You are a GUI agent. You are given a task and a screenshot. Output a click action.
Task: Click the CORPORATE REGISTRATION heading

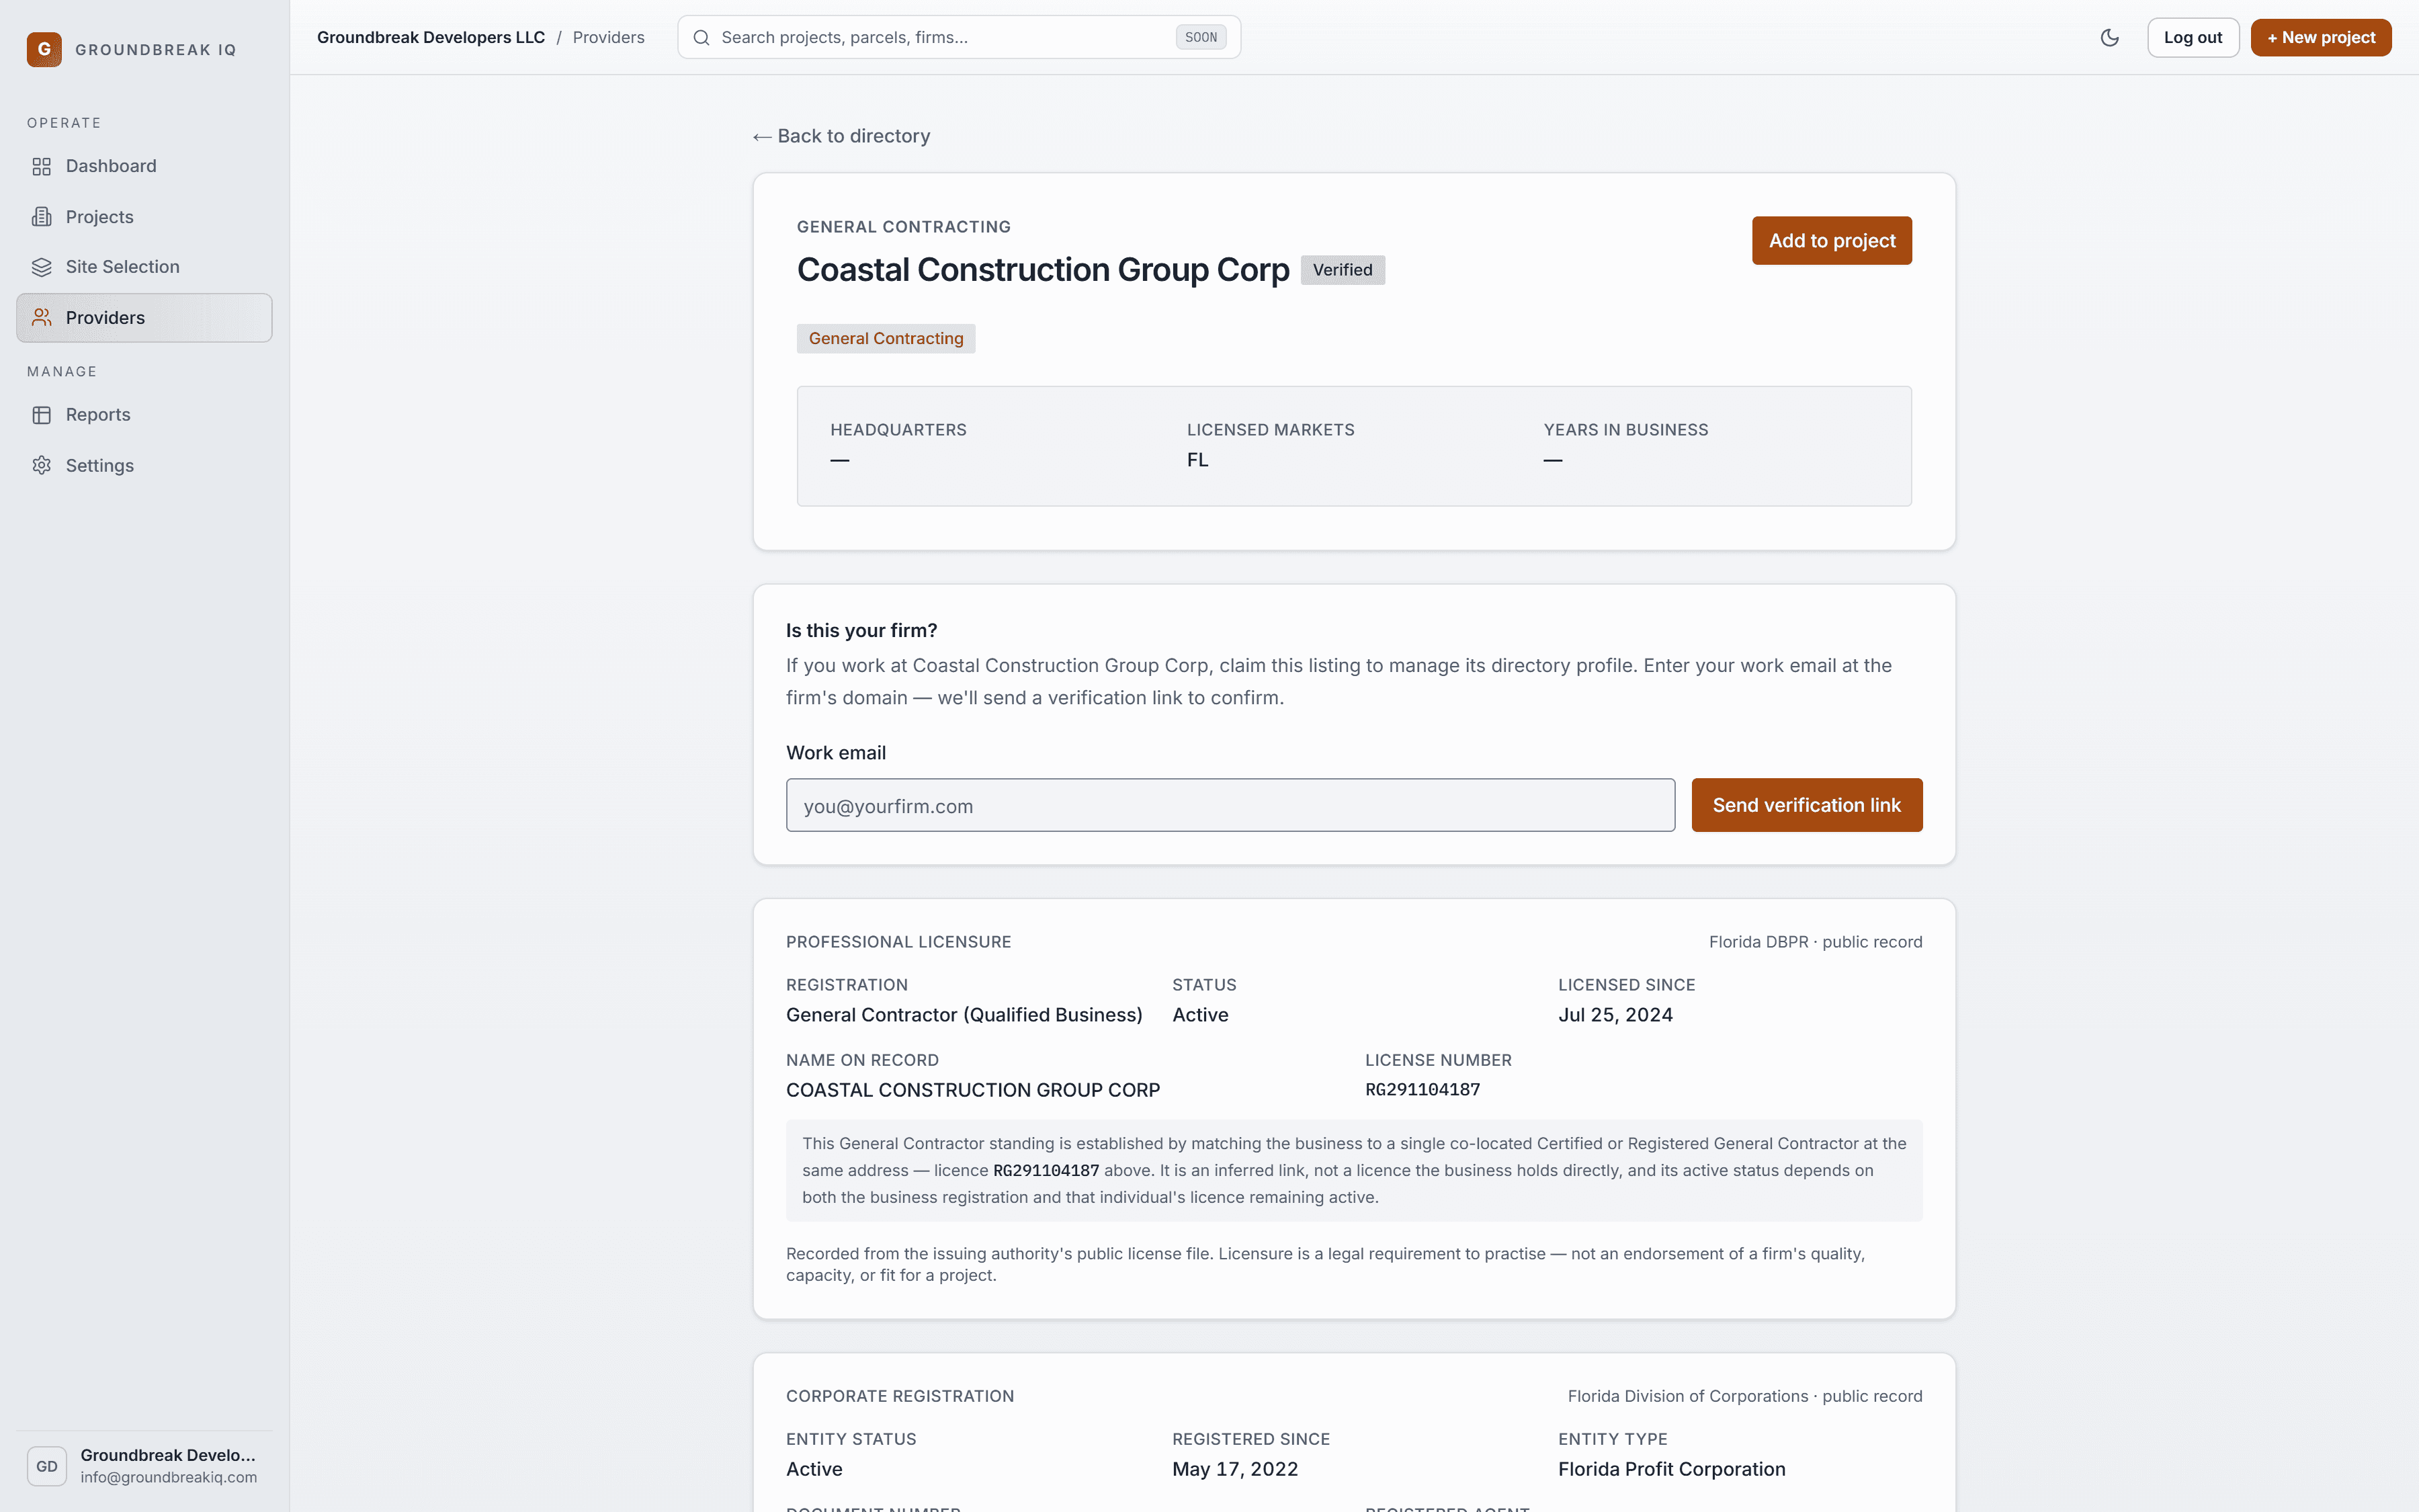pos(900,1396)
